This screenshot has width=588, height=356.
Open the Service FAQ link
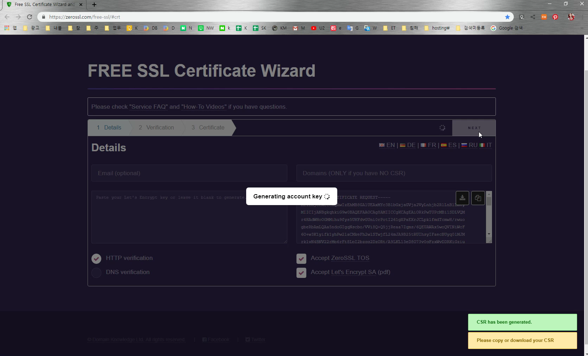tap(148, 107)
